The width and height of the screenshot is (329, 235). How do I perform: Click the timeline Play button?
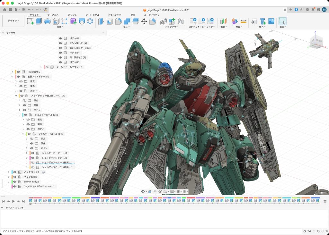pos(13,201)
